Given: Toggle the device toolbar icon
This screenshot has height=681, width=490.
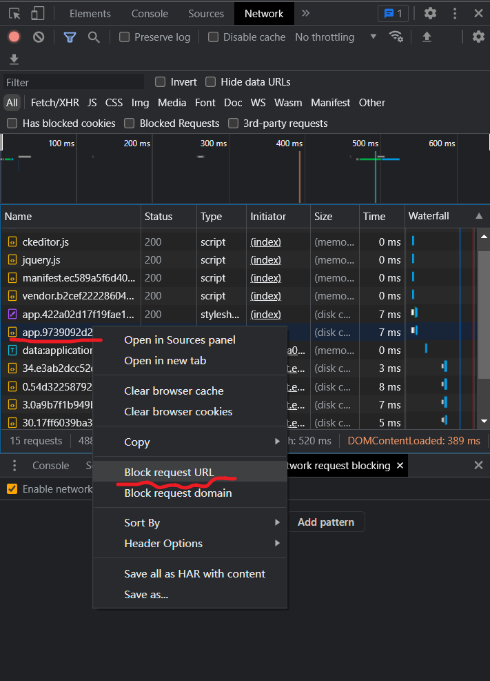Looking at the screenshot, I should 38,14.
